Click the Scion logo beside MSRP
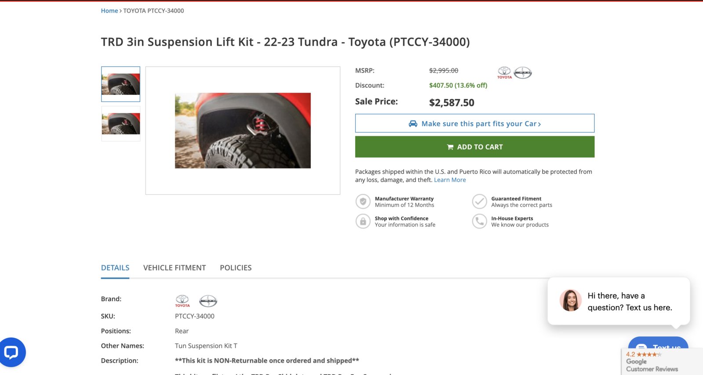The image size is (703, 375). point(523,73)
